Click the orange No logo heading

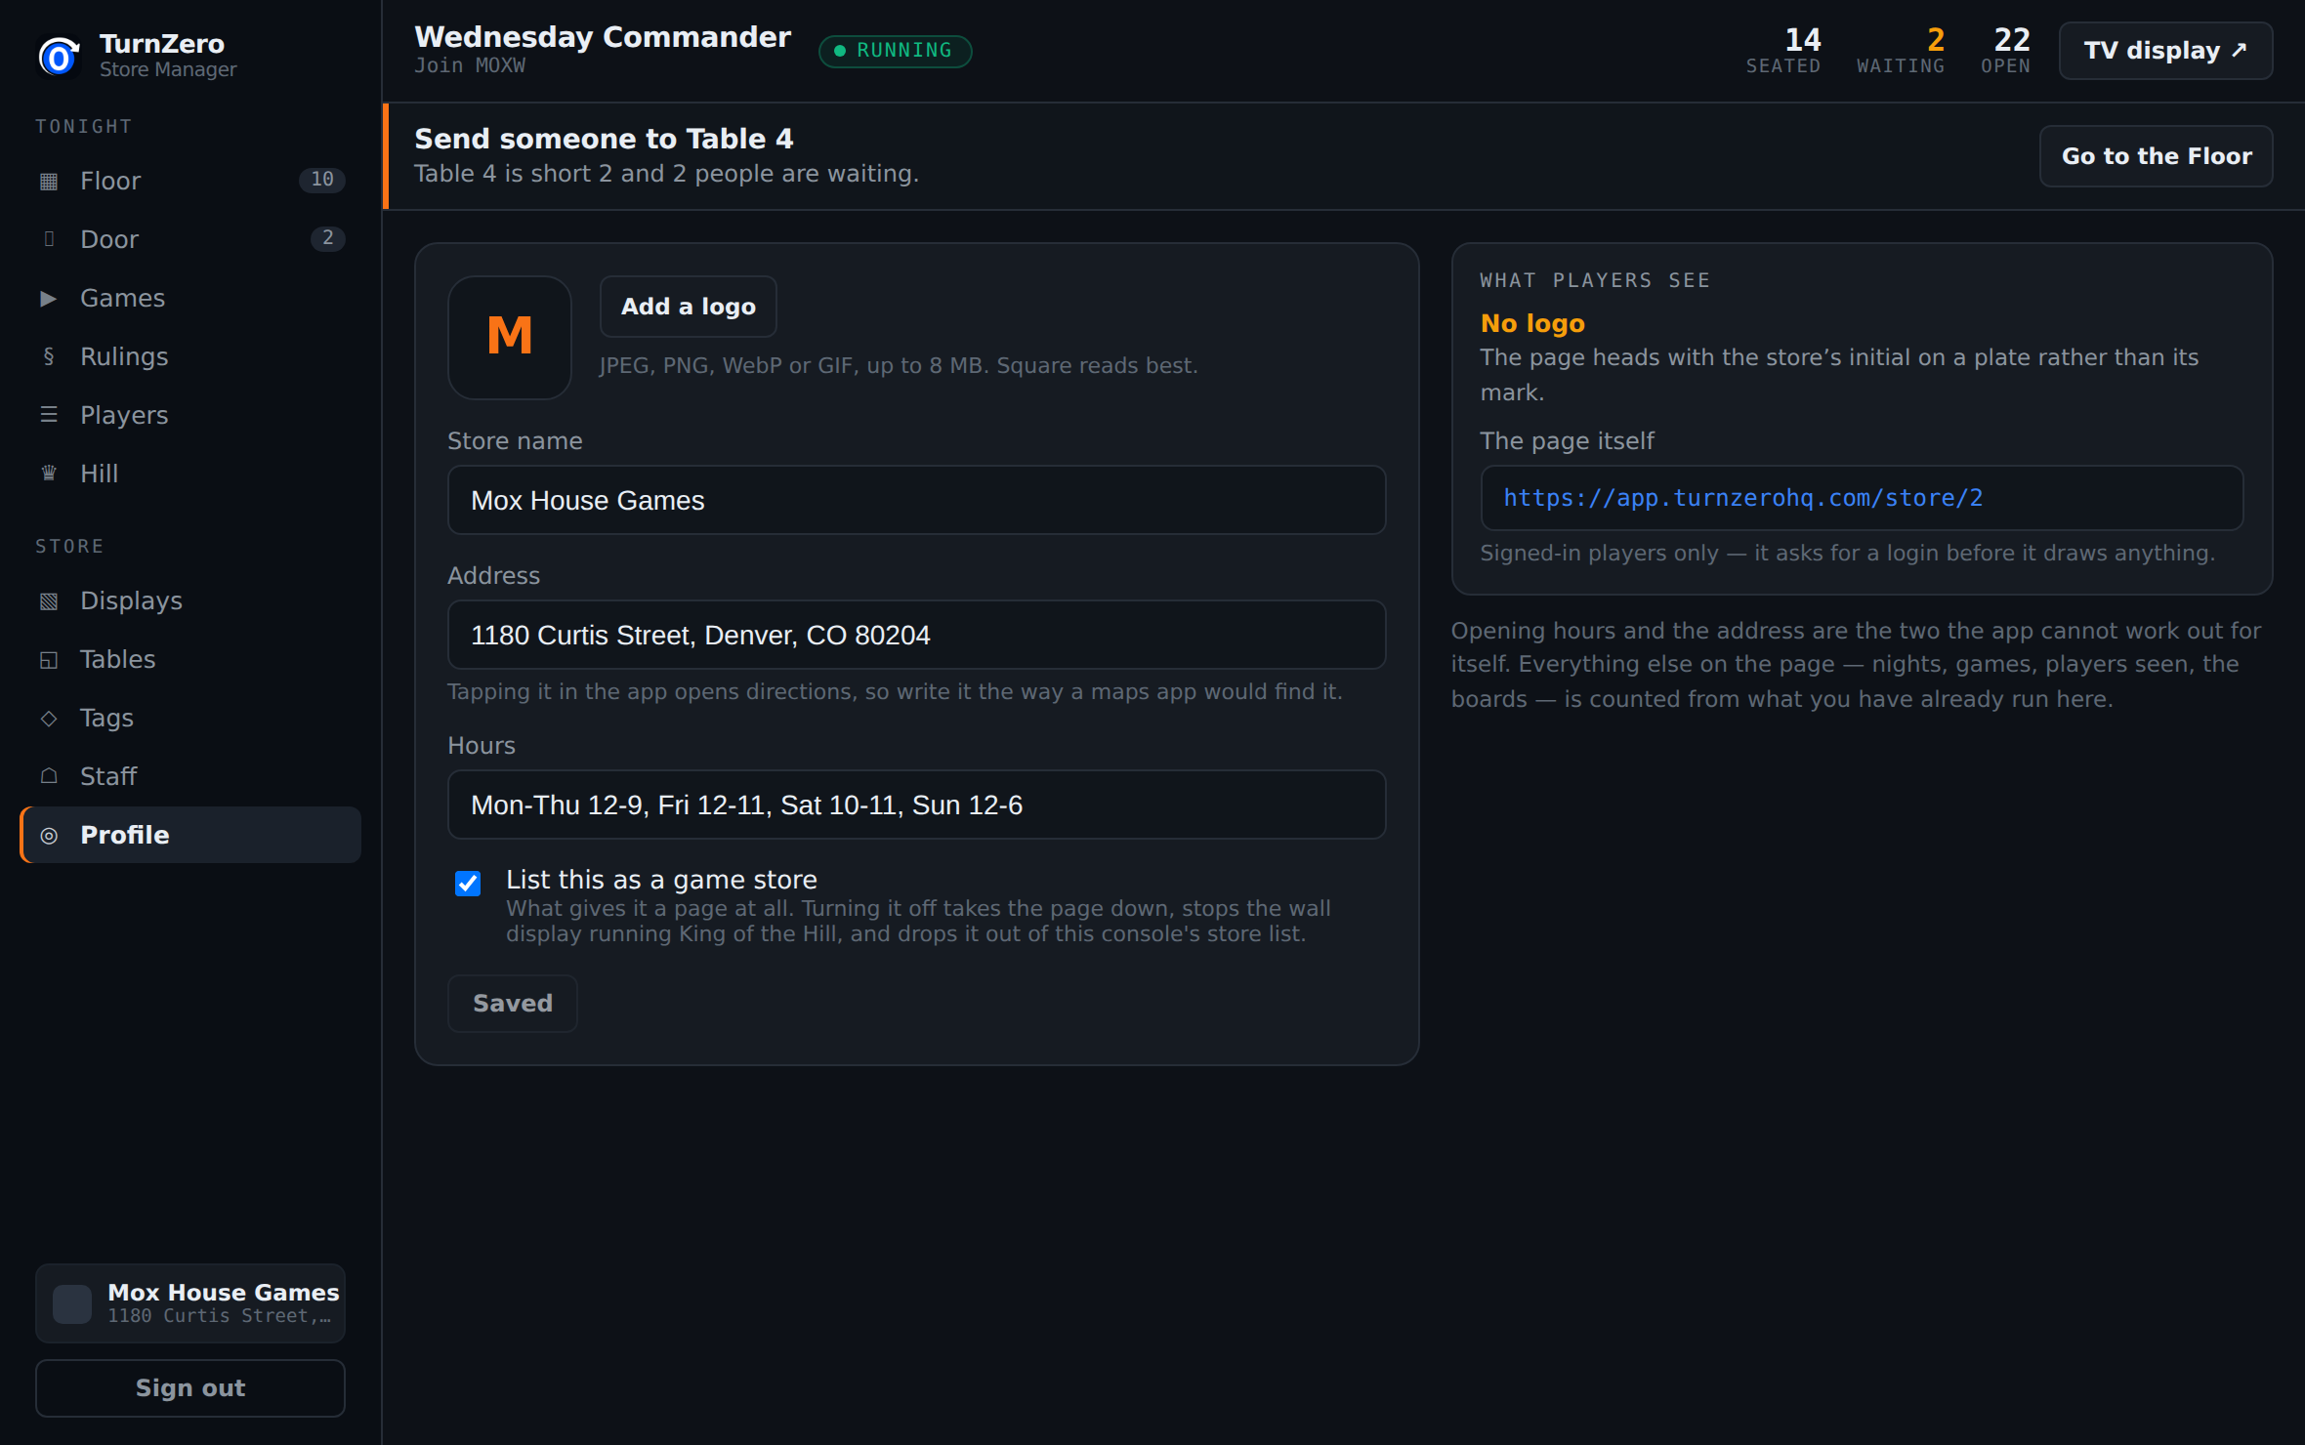(x=1532, y=323)
